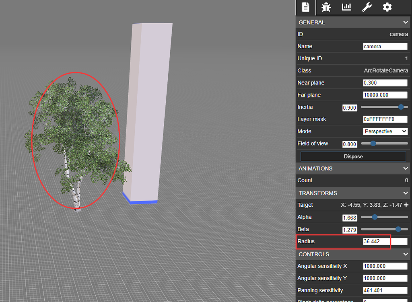
Task: Click the Alpha slider handle
Action: 374,217
